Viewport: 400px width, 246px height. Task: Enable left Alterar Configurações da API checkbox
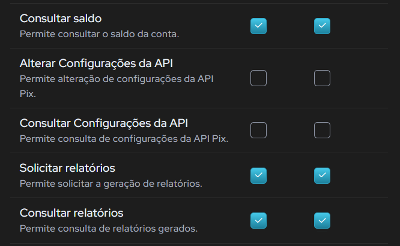258,78
